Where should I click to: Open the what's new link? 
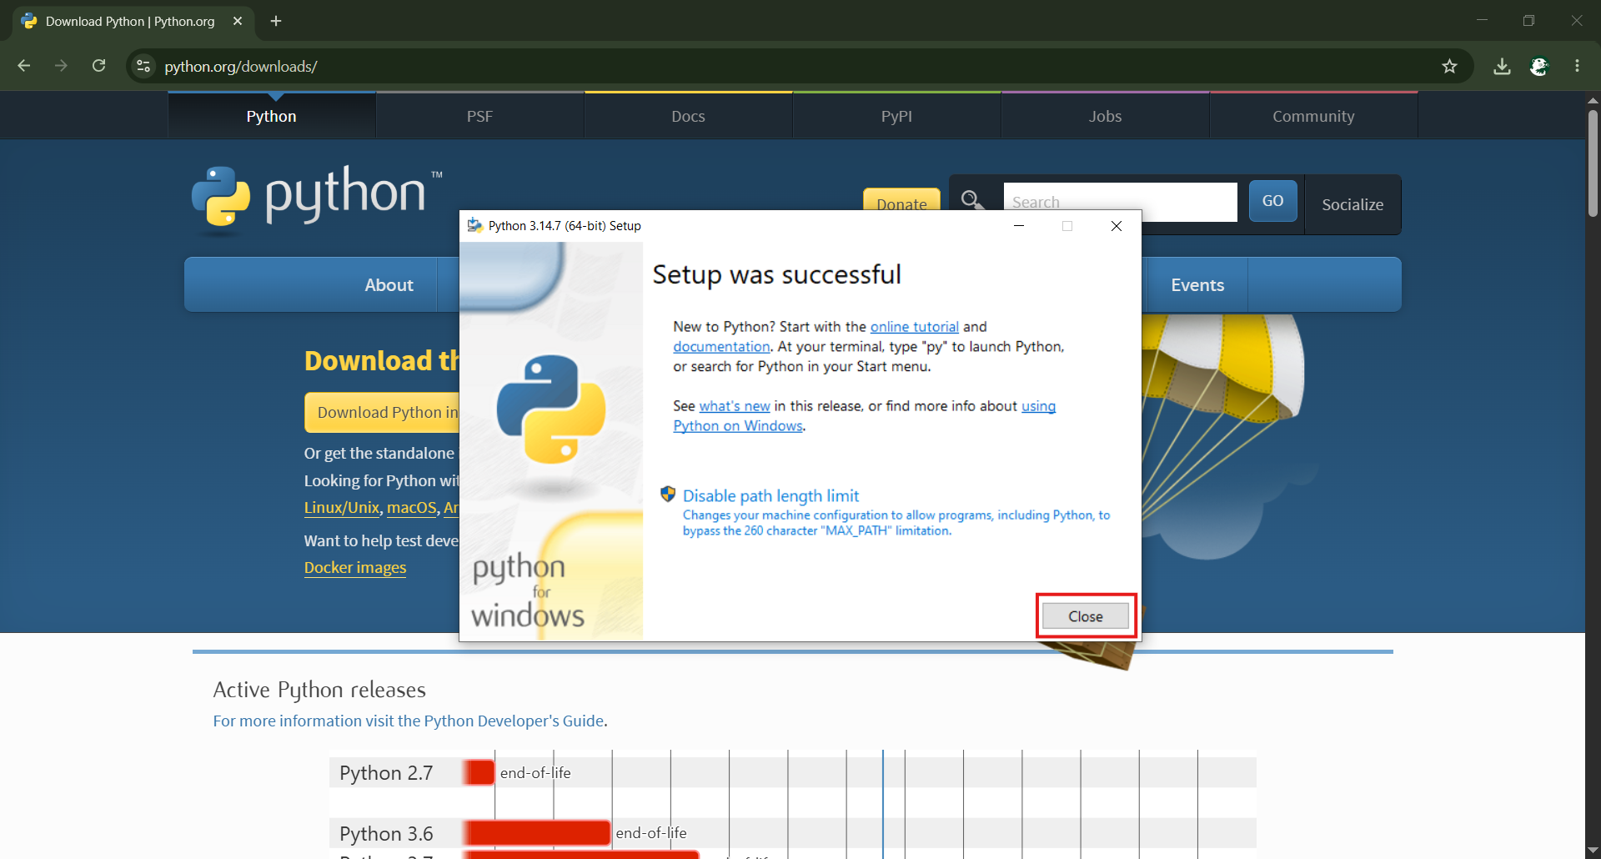[x=734, y=406]
